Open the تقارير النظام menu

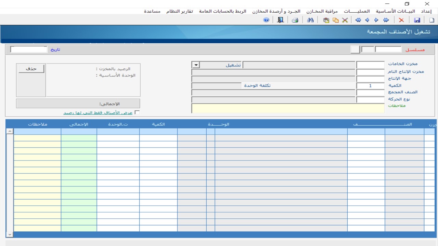pos(180,11)
